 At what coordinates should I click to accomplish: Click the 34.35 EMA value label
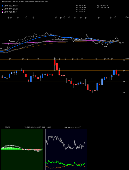pos(121,43)
